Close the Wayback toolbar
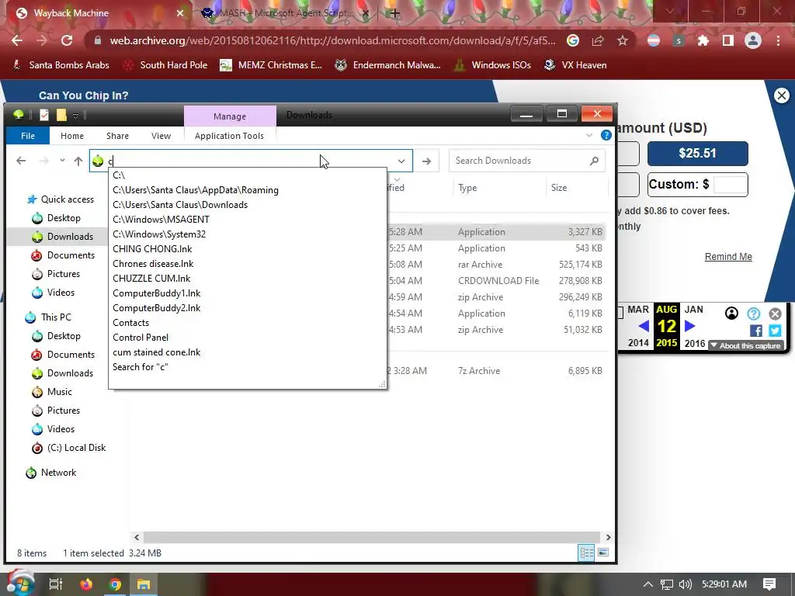 775,314
